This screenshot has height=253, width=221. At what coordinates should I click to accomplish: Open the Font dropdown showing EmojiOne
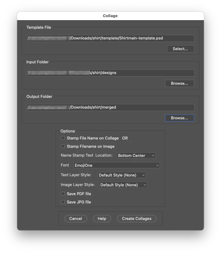point(117,165)
